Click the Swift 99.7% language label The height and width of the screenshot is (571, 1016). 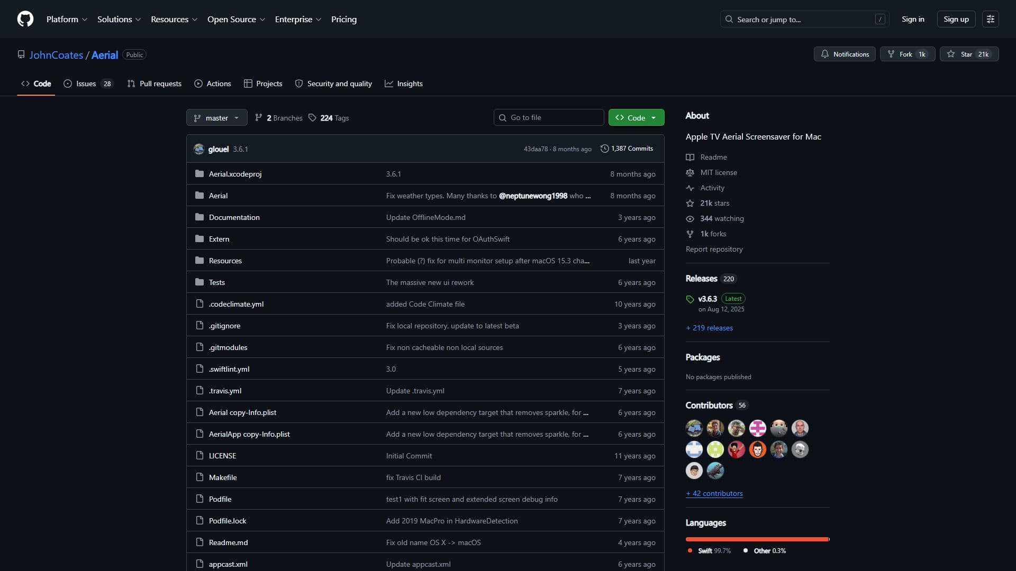click(709, 550)
